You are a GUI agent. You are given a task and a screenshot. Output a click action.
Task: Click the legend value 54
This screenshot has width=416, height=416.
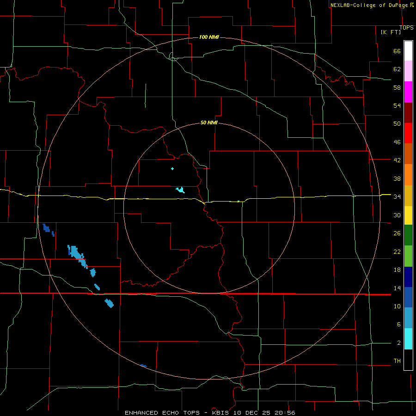pos(397,105)
